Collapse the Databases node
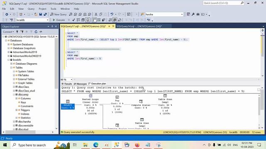The height and width of the screenshot is (149, 266). point(6,41)
